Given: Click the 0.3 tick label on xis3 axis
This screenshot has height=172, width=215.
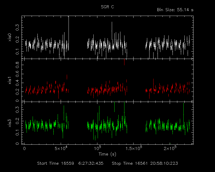Looking at the screenshot, I should [17, 110].
